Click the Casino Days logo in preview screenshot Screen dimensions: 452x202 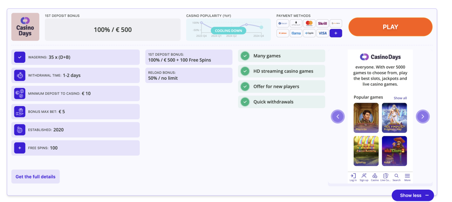380,57
